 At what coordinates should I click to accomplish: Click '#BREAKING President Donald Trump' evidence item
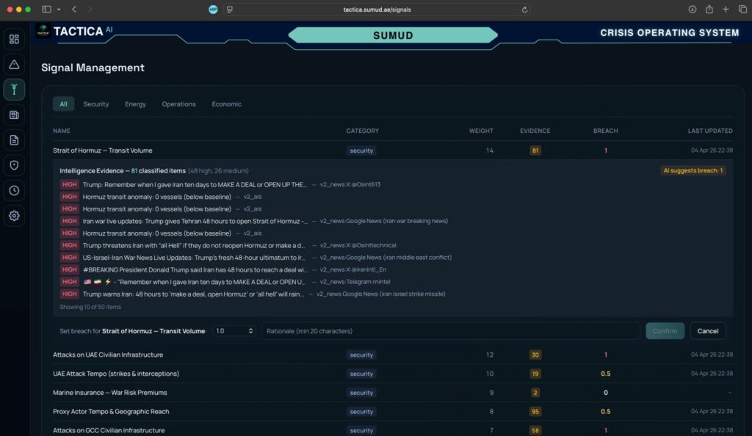223,269
